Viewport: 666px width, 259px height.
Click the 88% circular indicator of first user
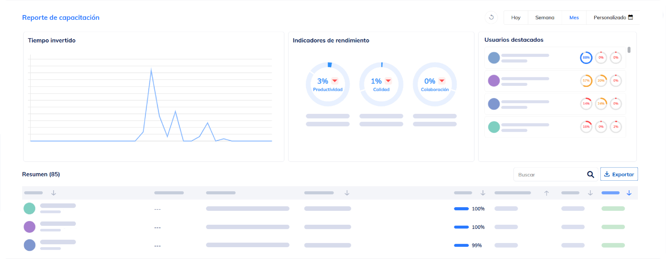coord(586,58)
